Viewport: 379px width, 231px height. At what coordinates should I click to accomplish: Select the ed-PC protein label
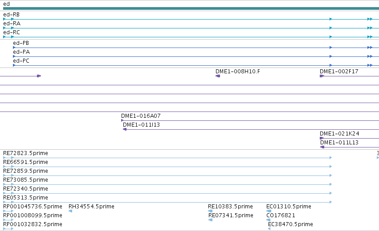point(21,61)
